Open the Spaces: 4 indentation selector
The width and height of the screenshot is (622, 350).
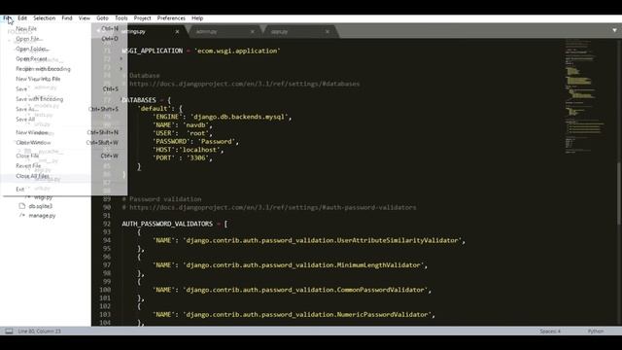(x=550, y=331)
